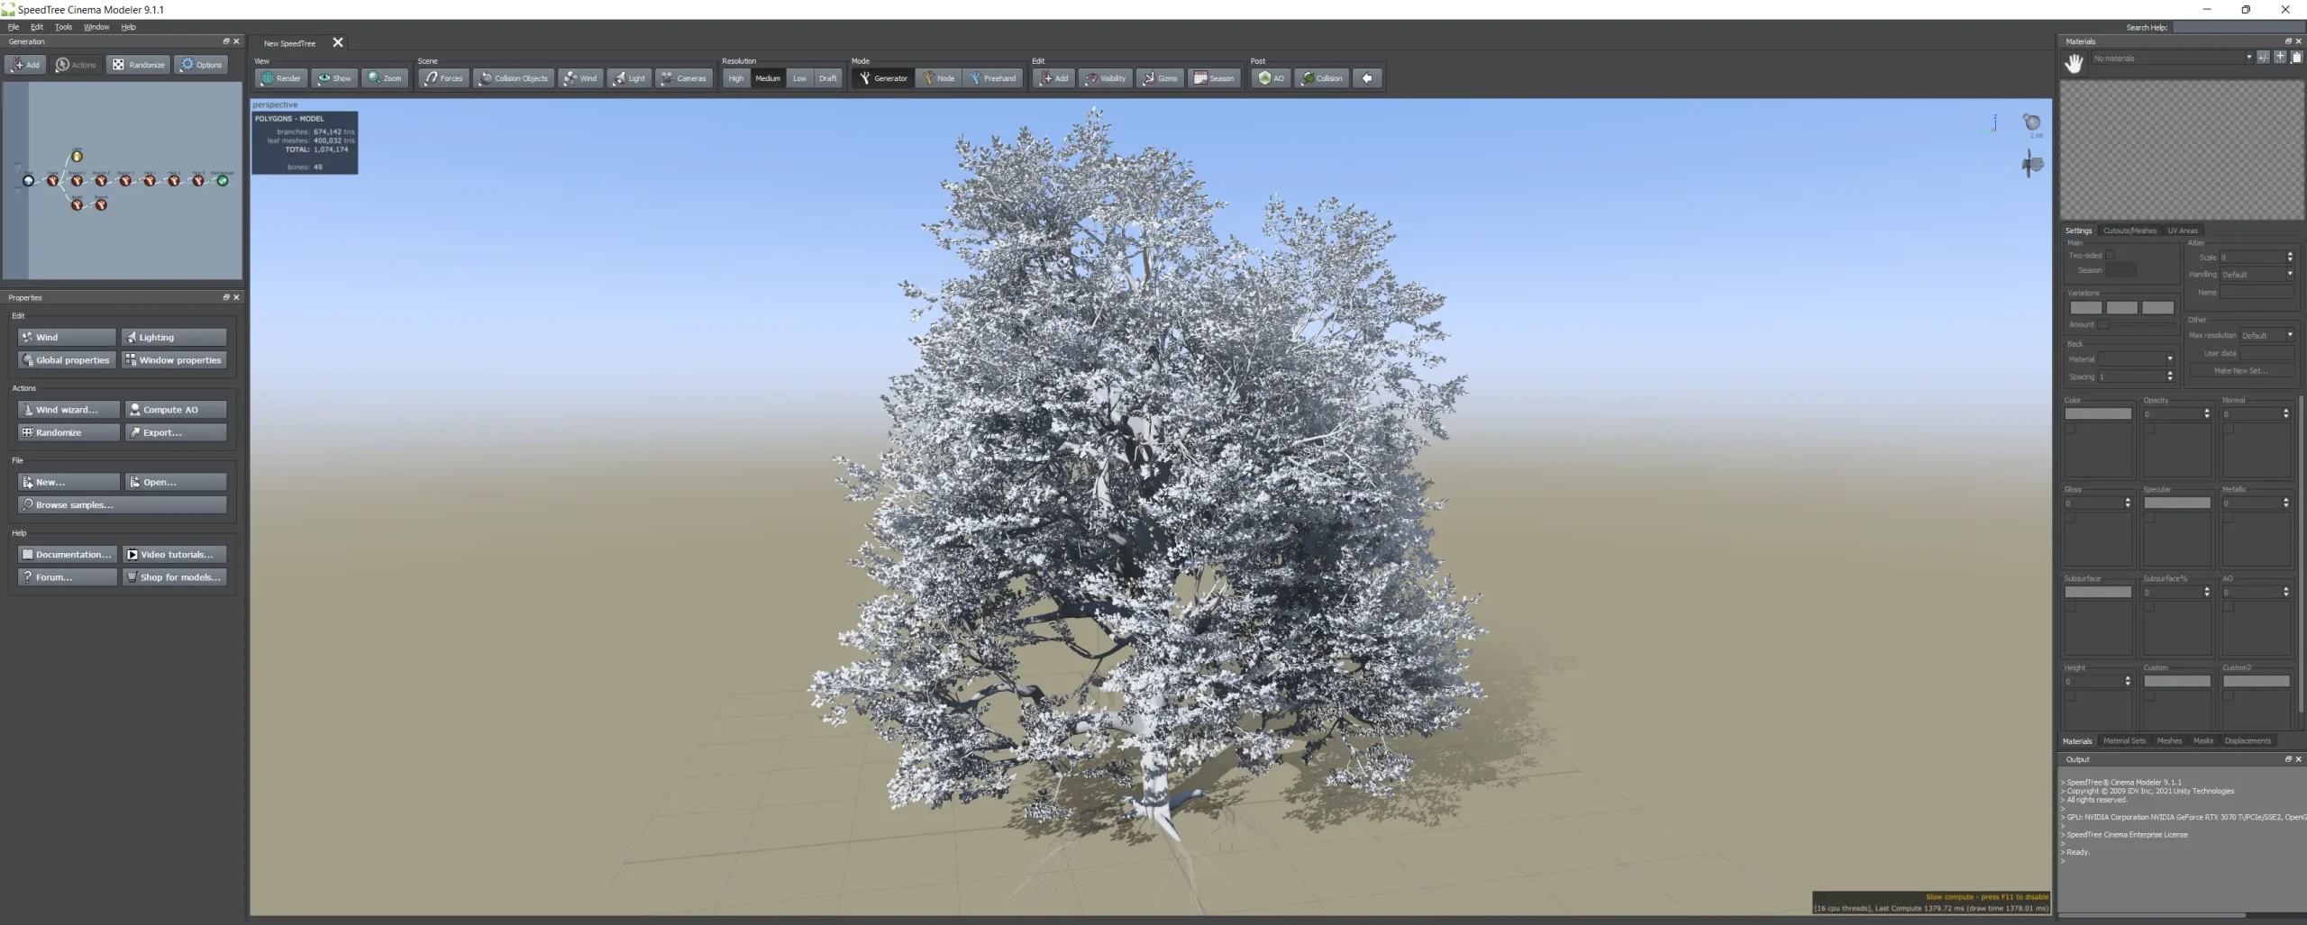Toggle the Wind scene button
Screen dimensions: 2307x925
(580, 78)
